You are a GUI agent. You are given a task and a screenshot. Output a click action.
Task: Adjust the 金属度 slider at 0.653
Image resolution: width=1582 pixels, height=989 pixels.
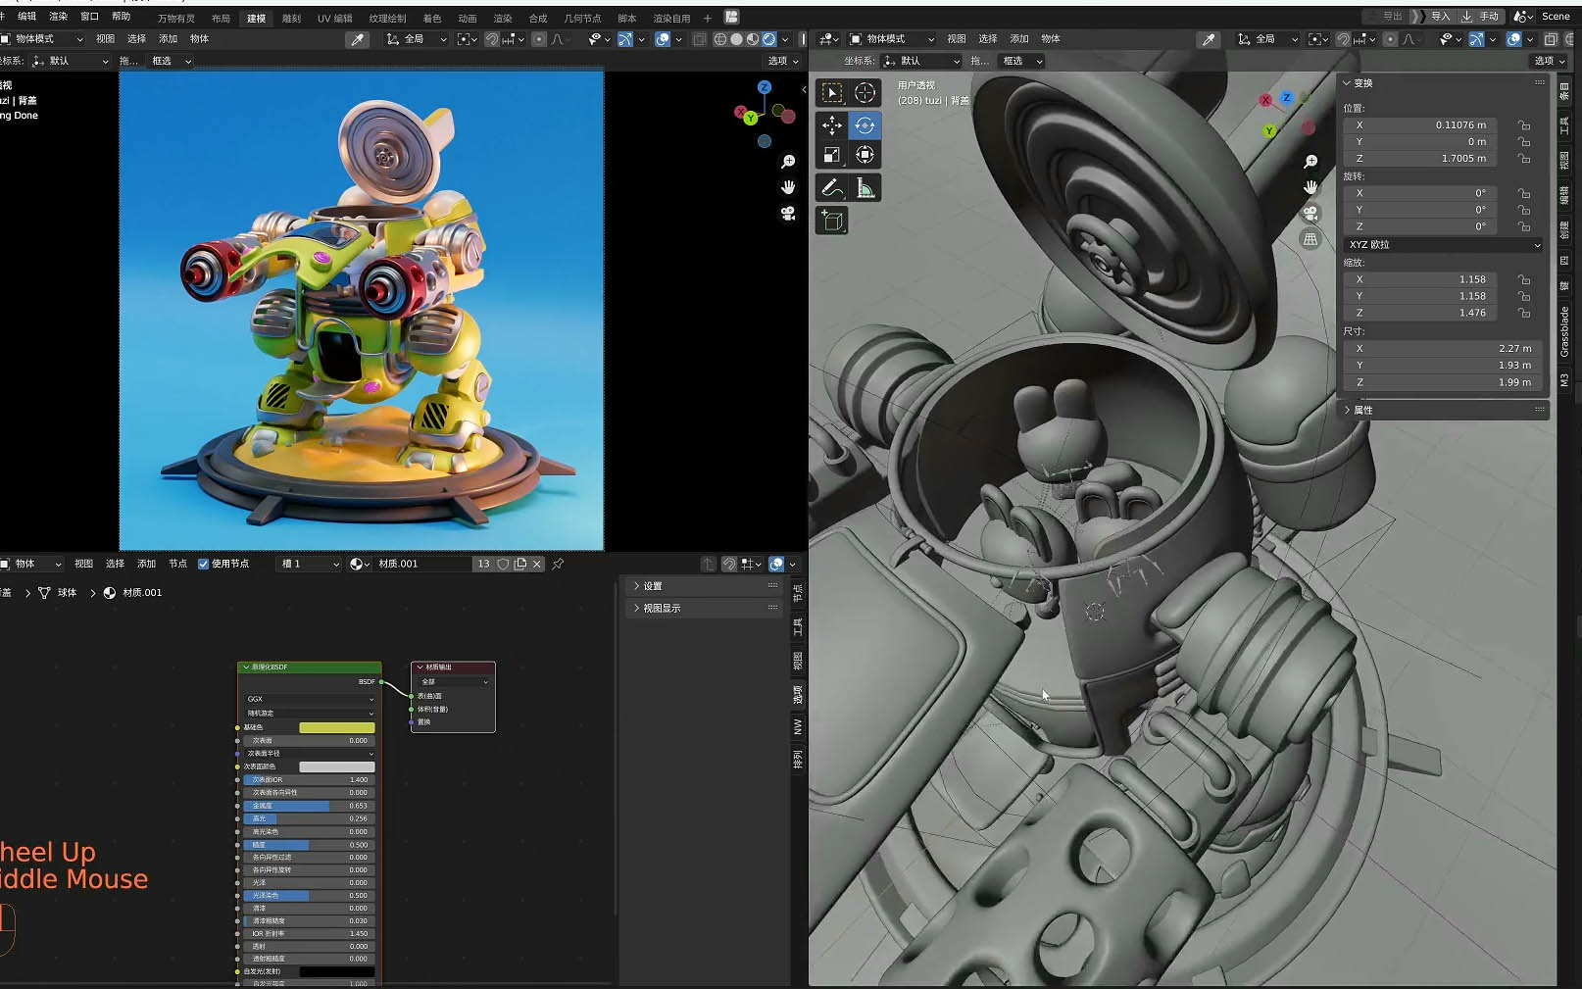click(x=310, y=806)
